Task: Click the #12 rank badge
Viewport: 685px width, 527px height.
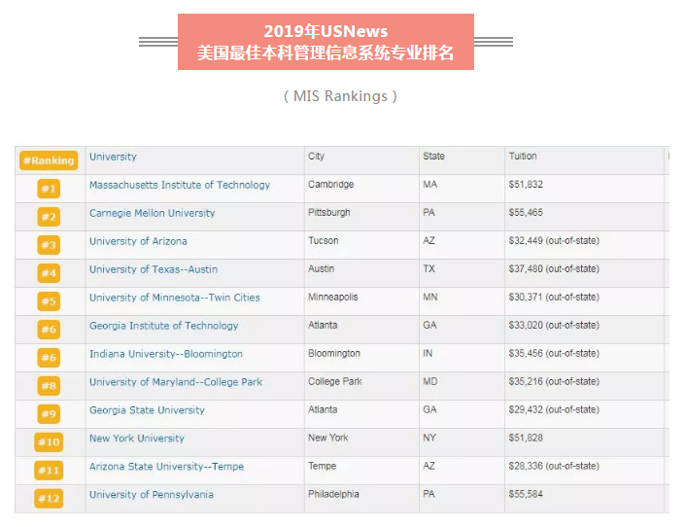Action: click(x=49, y=498)
